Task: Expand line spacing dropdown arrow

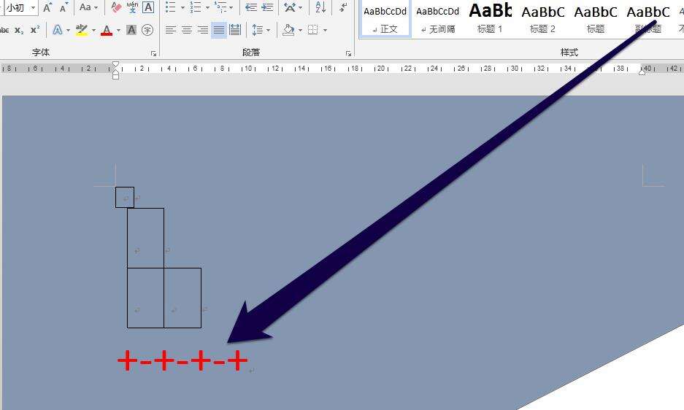Action: [x=268, y=31]
